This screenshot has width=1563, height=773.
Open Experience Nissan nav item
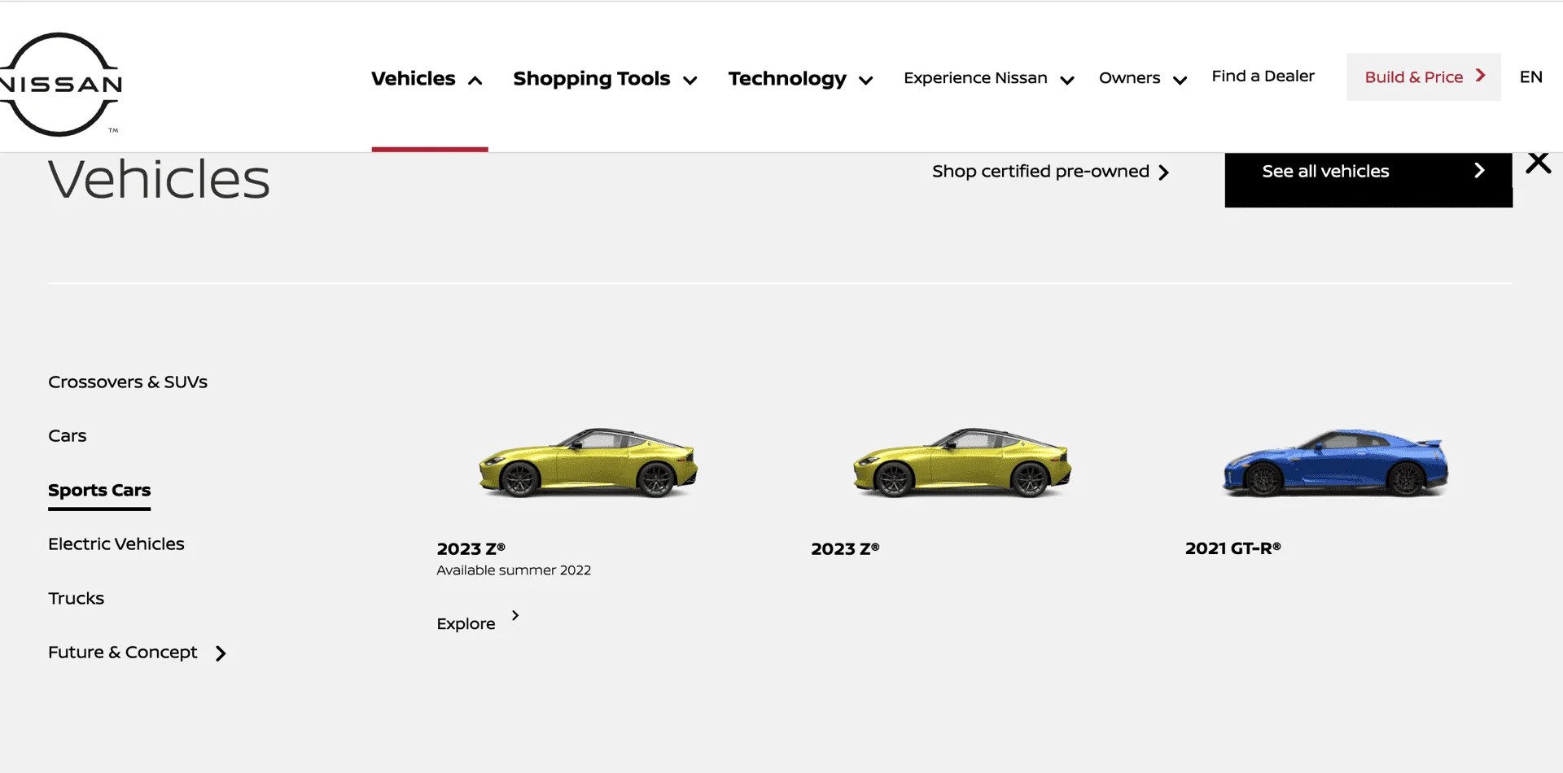click(975, 78)
